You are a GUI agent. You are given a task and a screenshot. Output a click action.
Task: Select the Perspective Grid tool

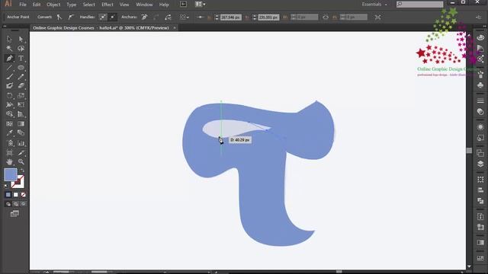pos(21,114)
